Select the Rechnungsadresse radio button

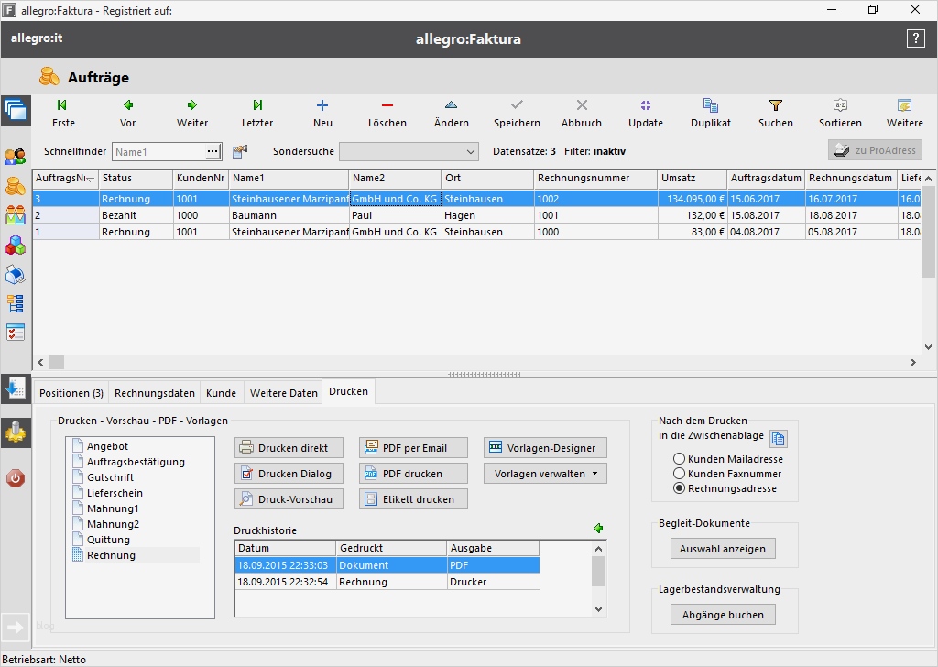(679, 488)
